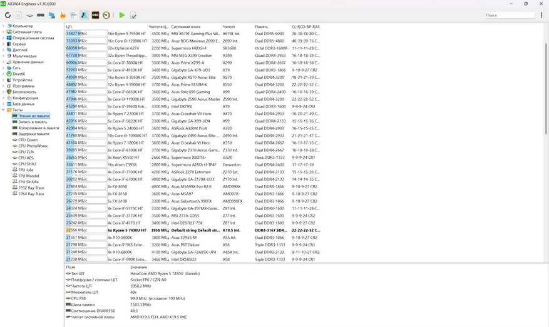Click the CPU FSB field row
This screenshot has height=327, width=549.
(125, 298)
